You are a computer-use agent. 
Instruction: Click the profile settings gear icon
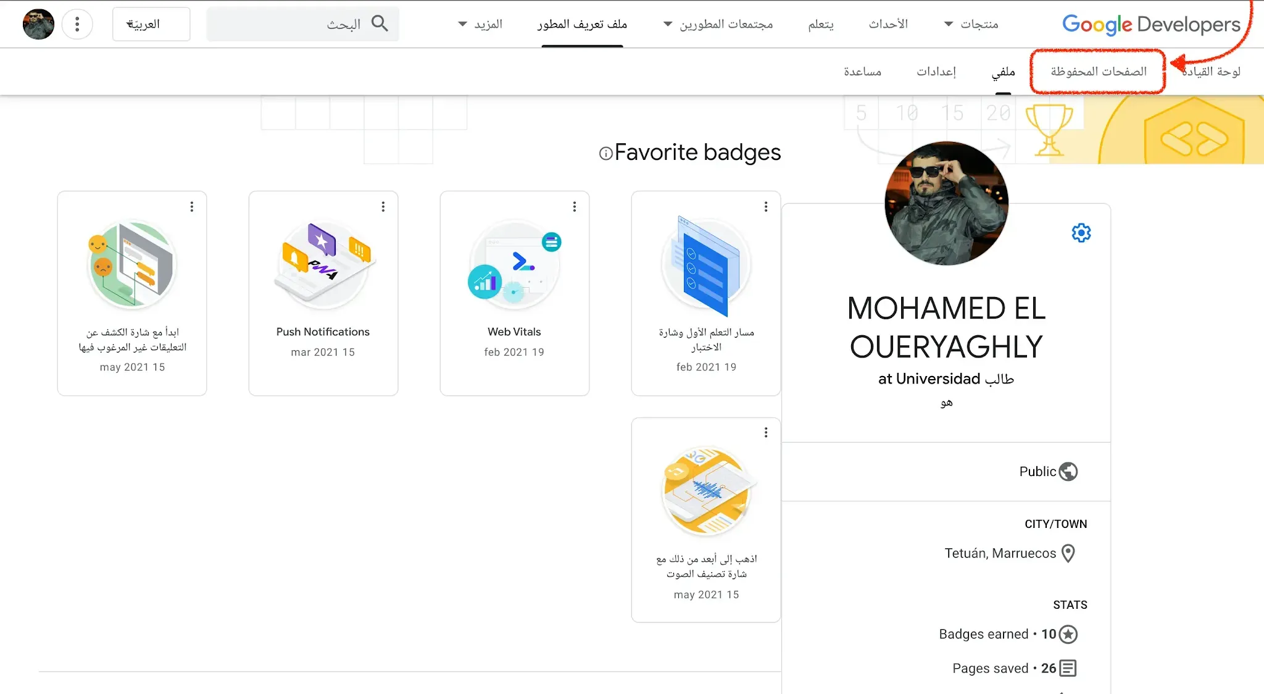click(x=1081, y=233)
